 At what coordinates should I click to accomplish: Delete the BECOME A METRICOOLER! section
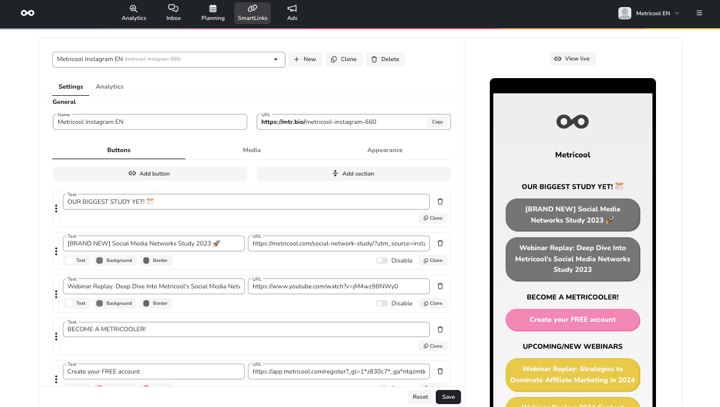click(440, 329)
